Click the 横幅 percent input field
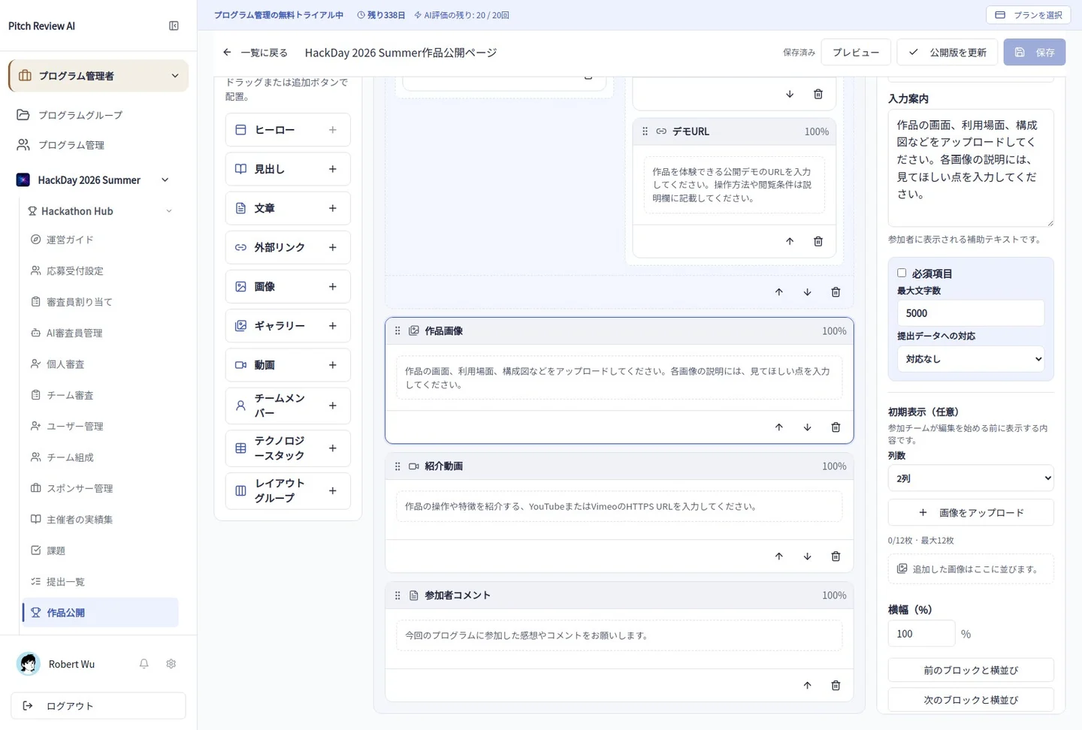The height and width of the screenshot is (730, 1082). (x=921, y=634)
